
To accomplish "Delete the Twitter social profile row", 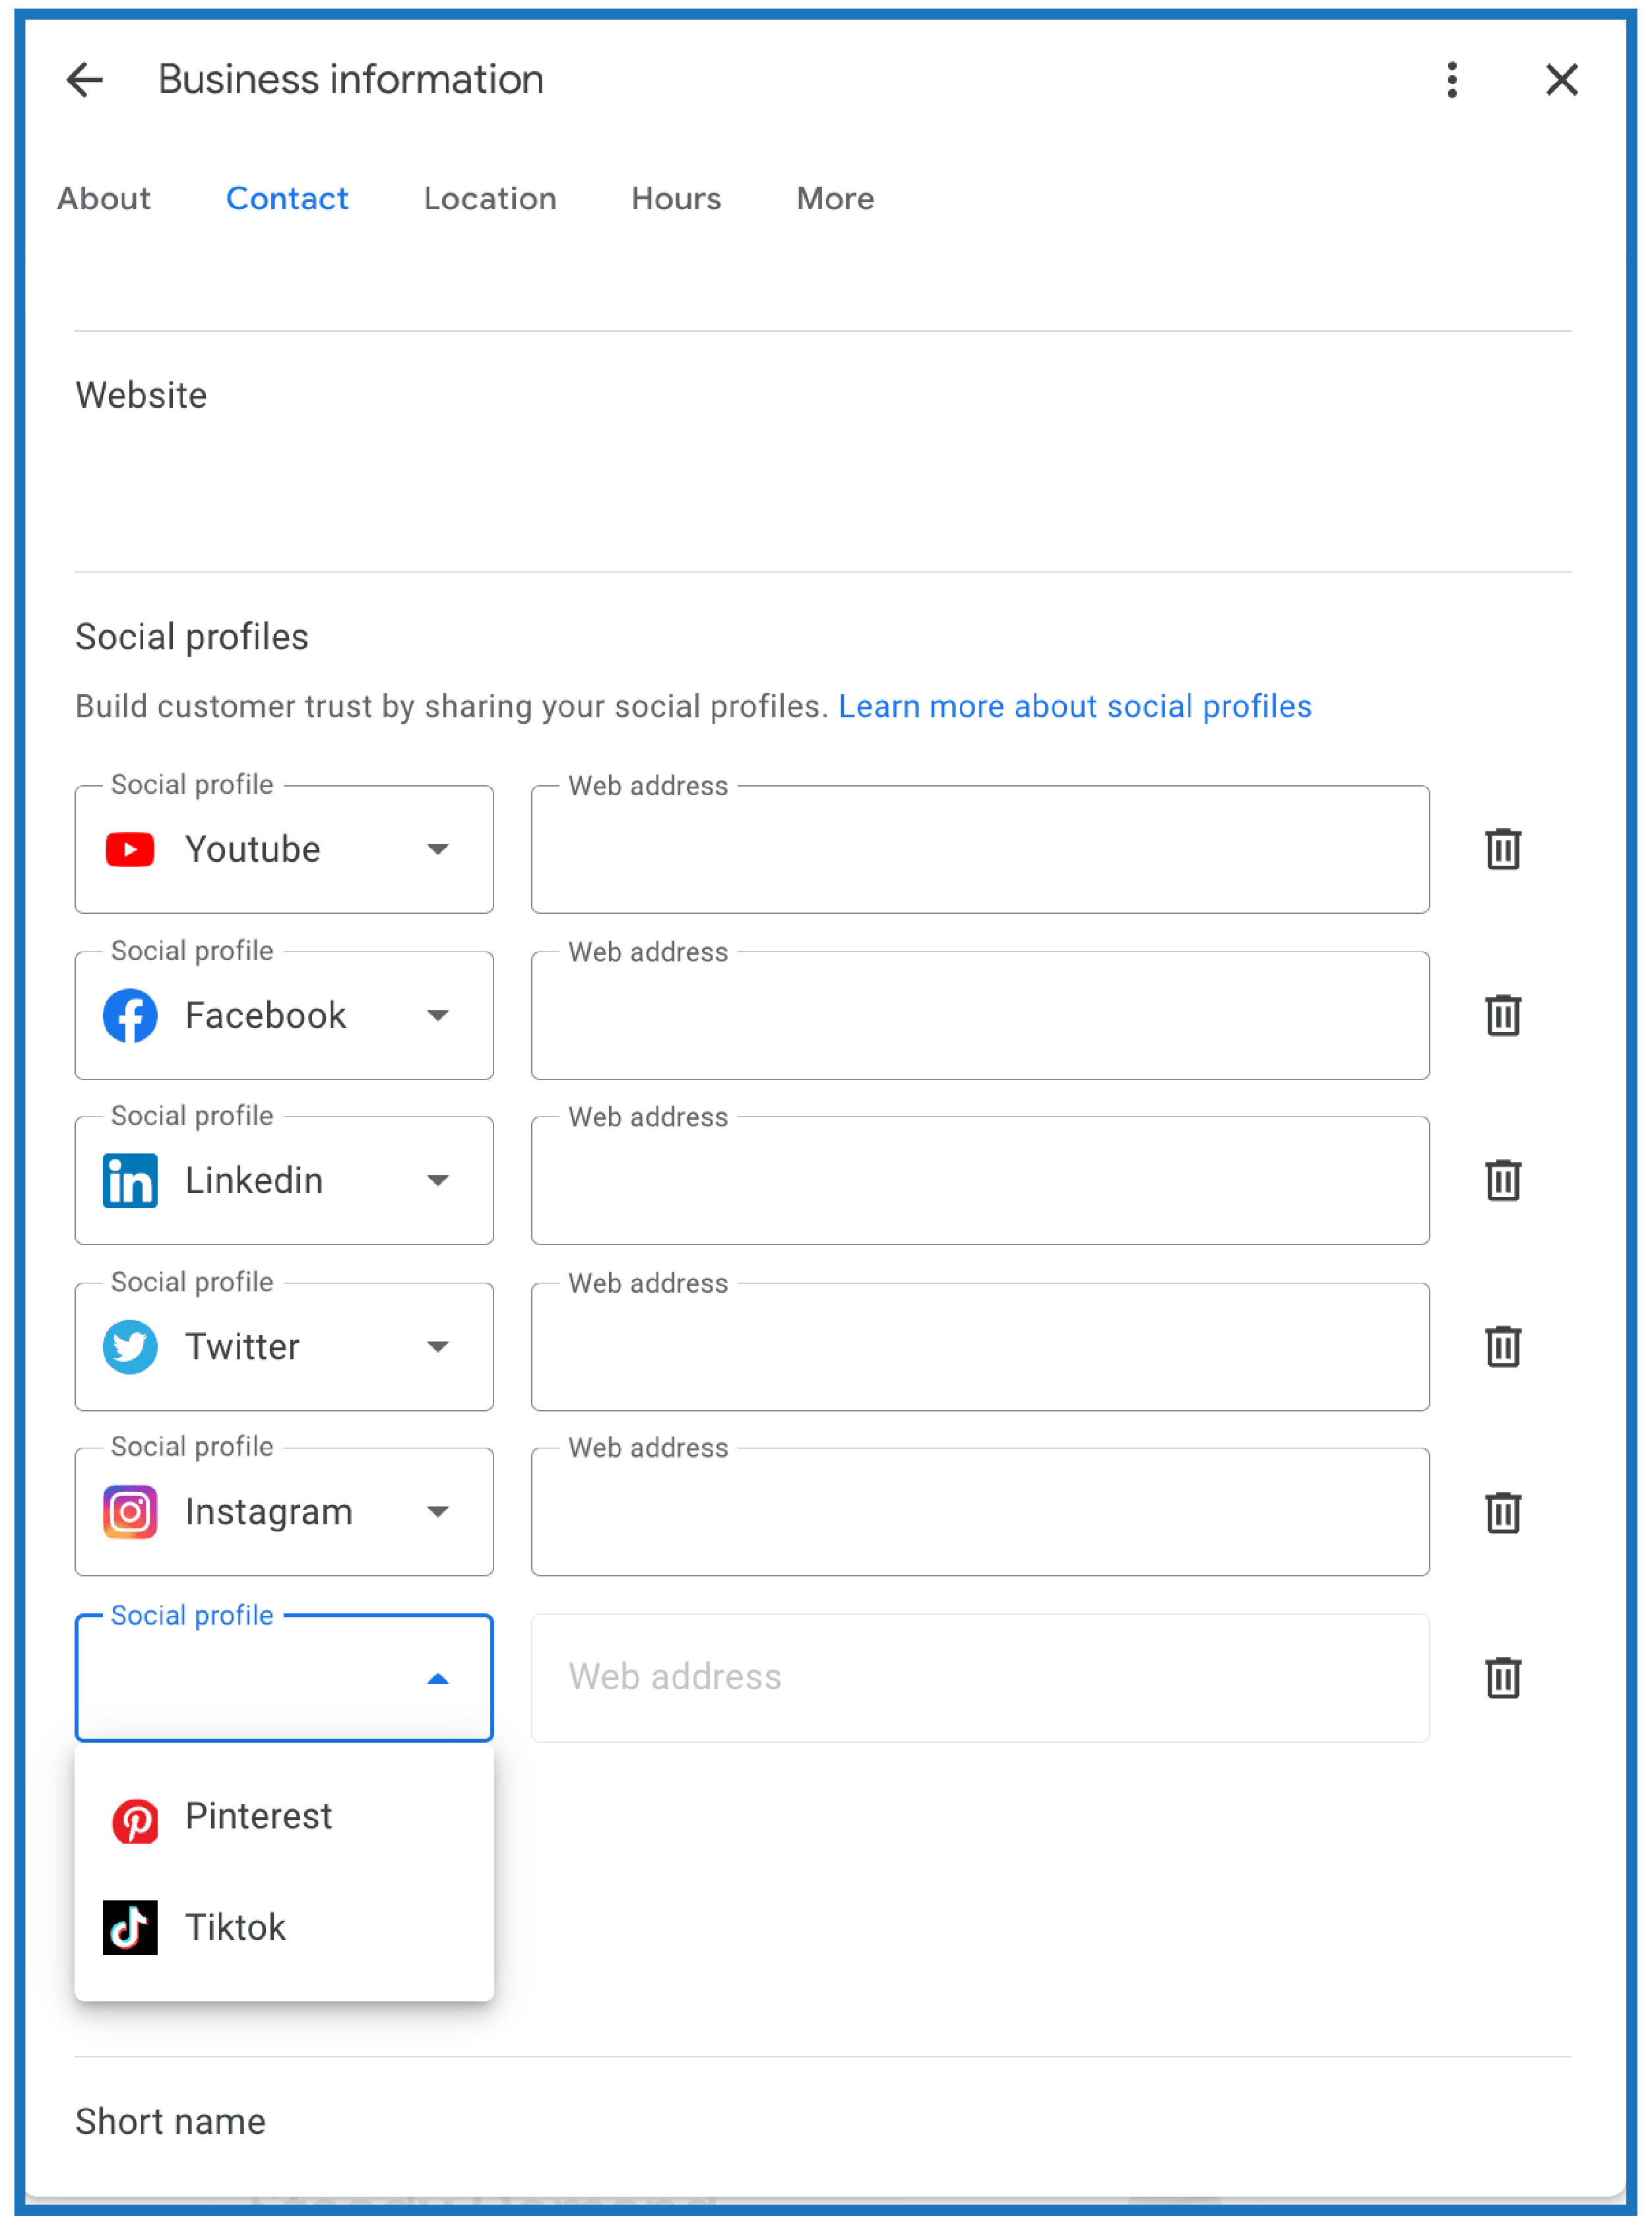I will 1502,1346.
